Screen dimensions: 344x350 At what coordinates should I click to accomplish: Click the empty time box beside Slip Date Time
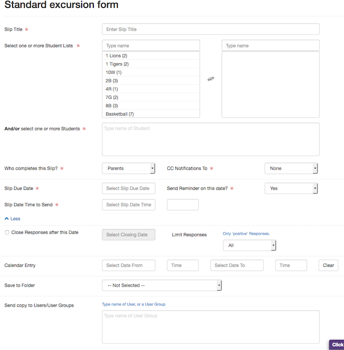click(183, 205)
